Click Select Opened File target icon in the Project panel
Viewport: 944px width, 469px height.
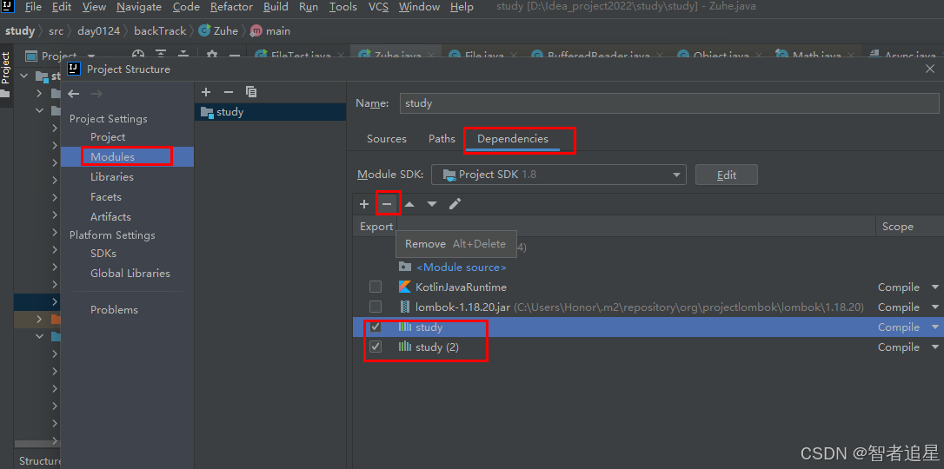(138, 56)
